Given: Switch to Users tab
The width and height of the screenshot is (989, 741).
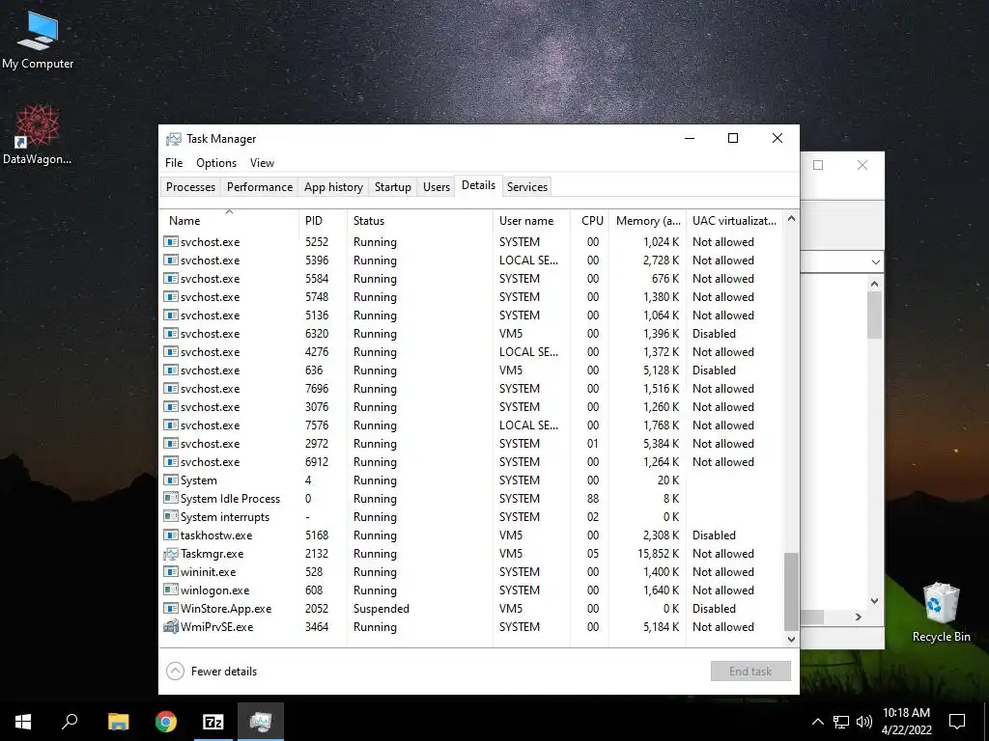Looking at the screenshot, I should pos(437,187).
